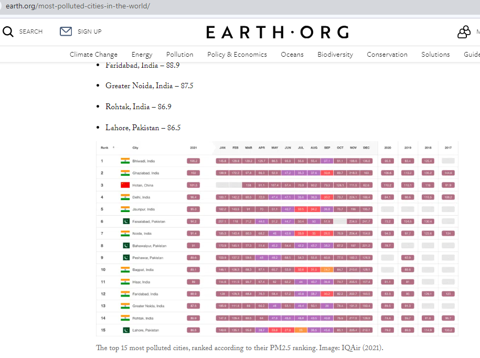This screenshot has width=480, height=358.
Task: Click the envelope sign up icon
Action: click(66, 31)
